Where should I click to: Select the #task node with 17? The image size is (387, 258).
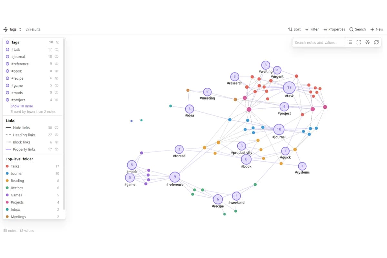click(289, 87)
